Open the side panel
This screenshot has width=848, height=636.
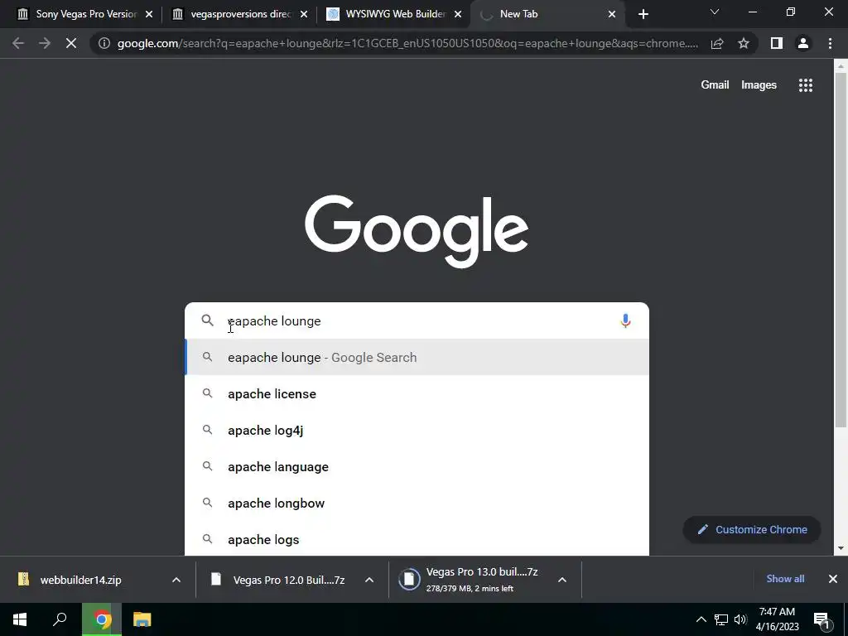pos(777,43)
